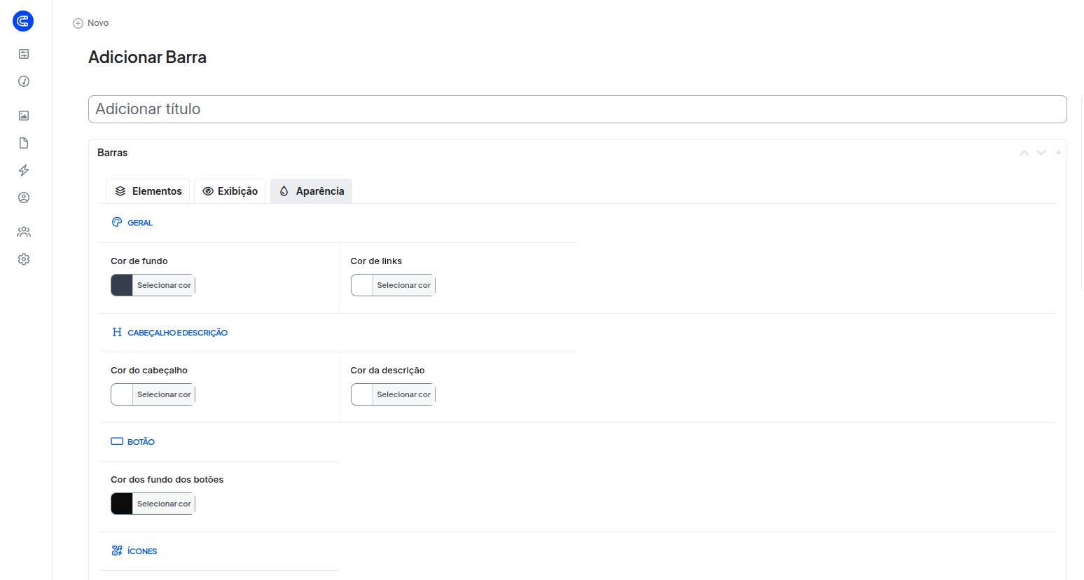The width and height of the screenshot is (1084, 580).
Task: Open the dashboard gauge icon in the sidebar
Action: pos(24,81)
